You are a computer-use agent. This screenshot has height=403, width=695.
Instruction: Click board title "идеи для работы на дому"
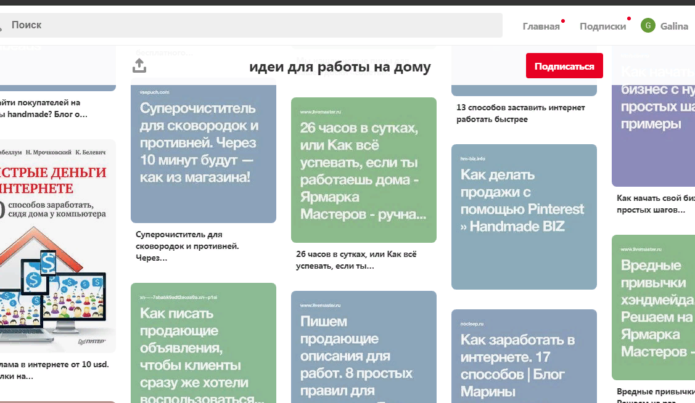[x=340, y=67]
